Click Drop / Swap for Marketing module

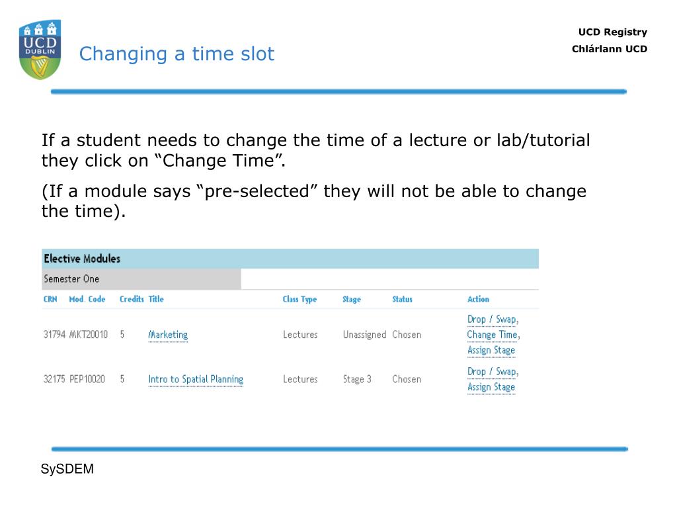coord(492,319)
